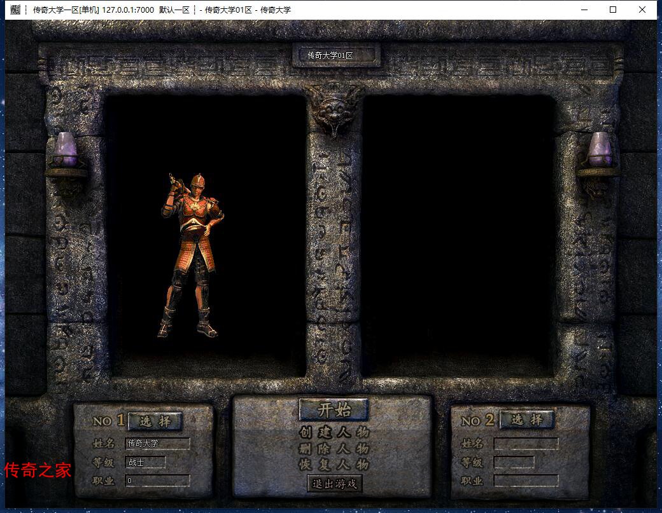
Task: Close the game window
Action: coord(642,10)
